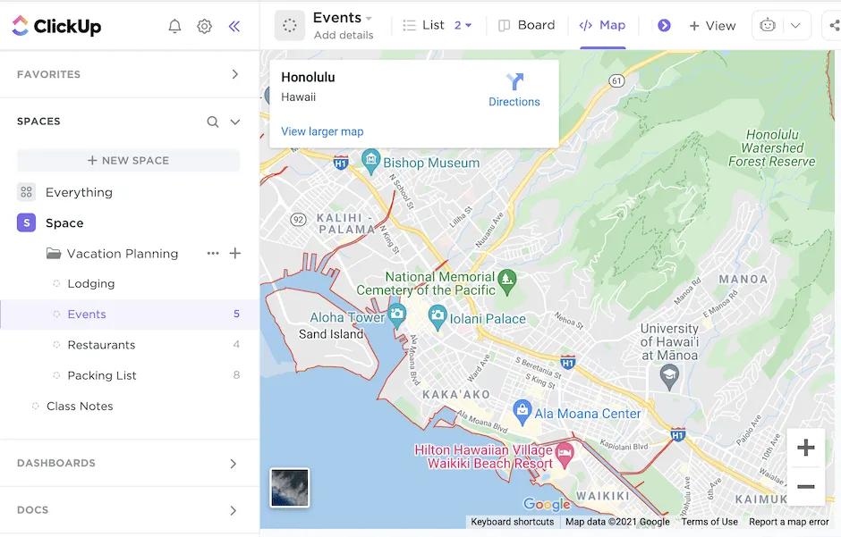Viewport: 841px width, 537px height.
Task: Switch to the Board view tab
Action: (527, 25)
